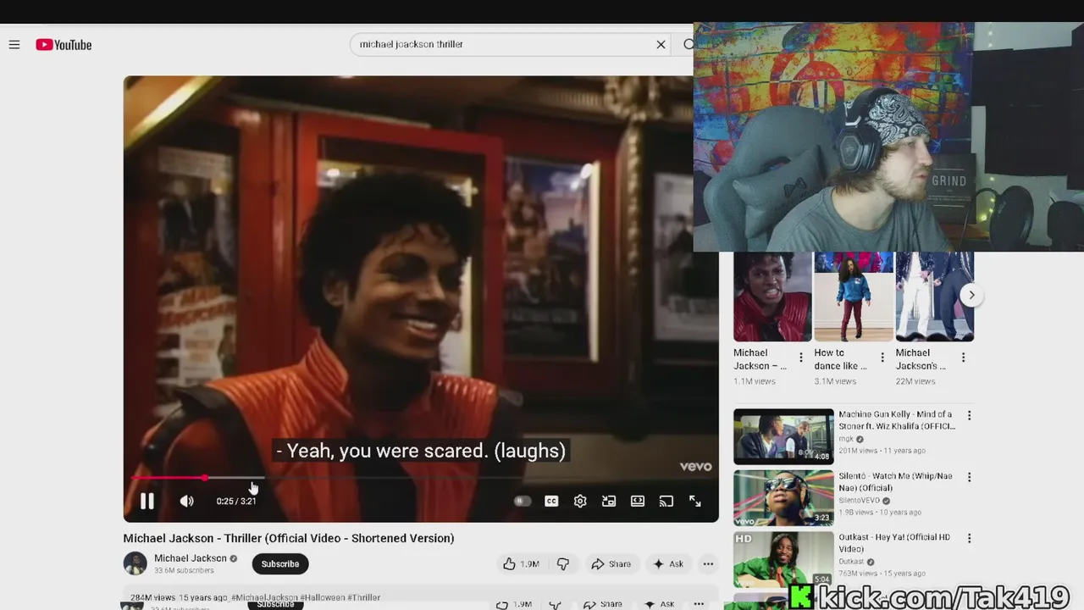
Task: Open options for Machine Gun Kelly video
Action: (x=970, y=415)
